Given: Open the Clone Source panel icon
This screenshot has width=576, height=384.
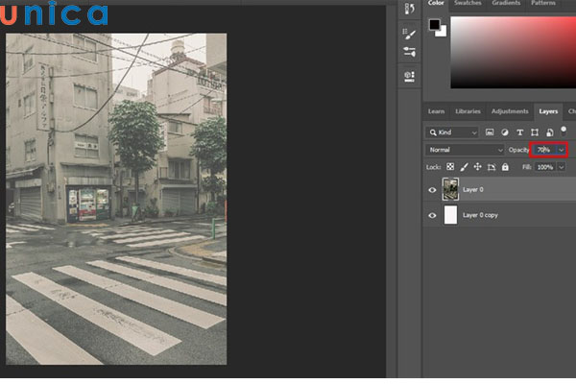Looking at the screenshot, I should [409, 77].
